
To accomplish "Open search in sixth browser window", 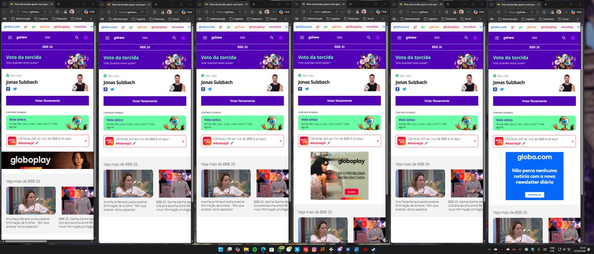I will pyautogui.click(x=564, y=38).
